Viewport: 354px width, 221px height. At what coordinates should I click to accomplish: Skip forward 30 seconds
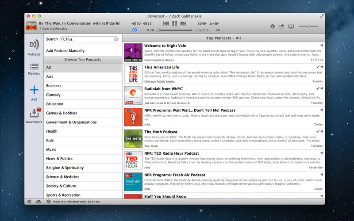202,23
